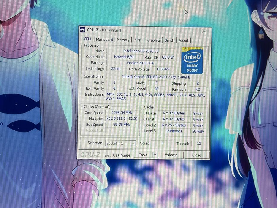Minimize the CPU-Z window
Viewport: 277px width, 208px height.
point(174,31)
